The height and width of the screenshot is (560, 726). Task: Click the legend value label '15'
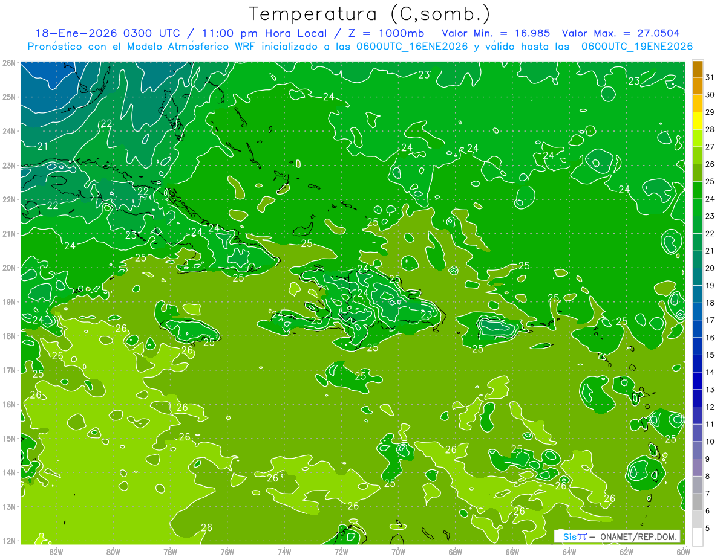coord(710,355)
